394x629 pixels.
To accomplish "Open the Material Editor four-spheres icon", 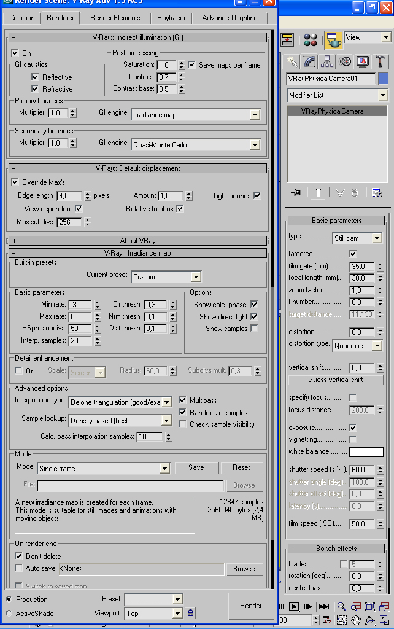I will pyautogui.click(x=311, y=40).
